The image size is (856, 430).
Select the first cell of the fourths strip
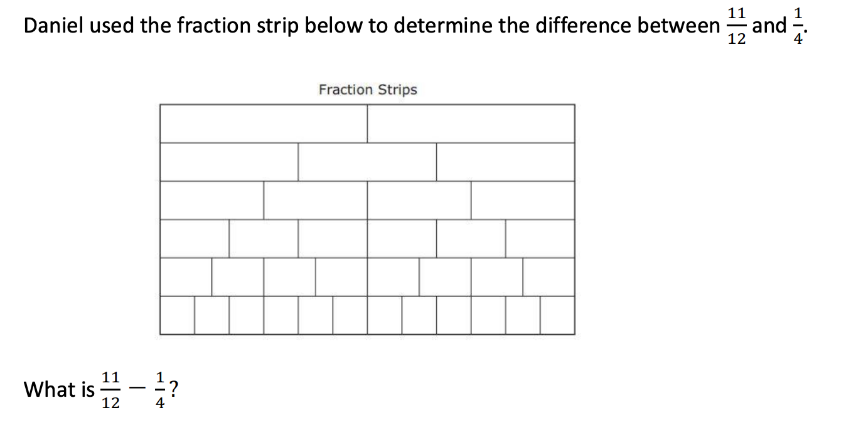click(212, 200)
